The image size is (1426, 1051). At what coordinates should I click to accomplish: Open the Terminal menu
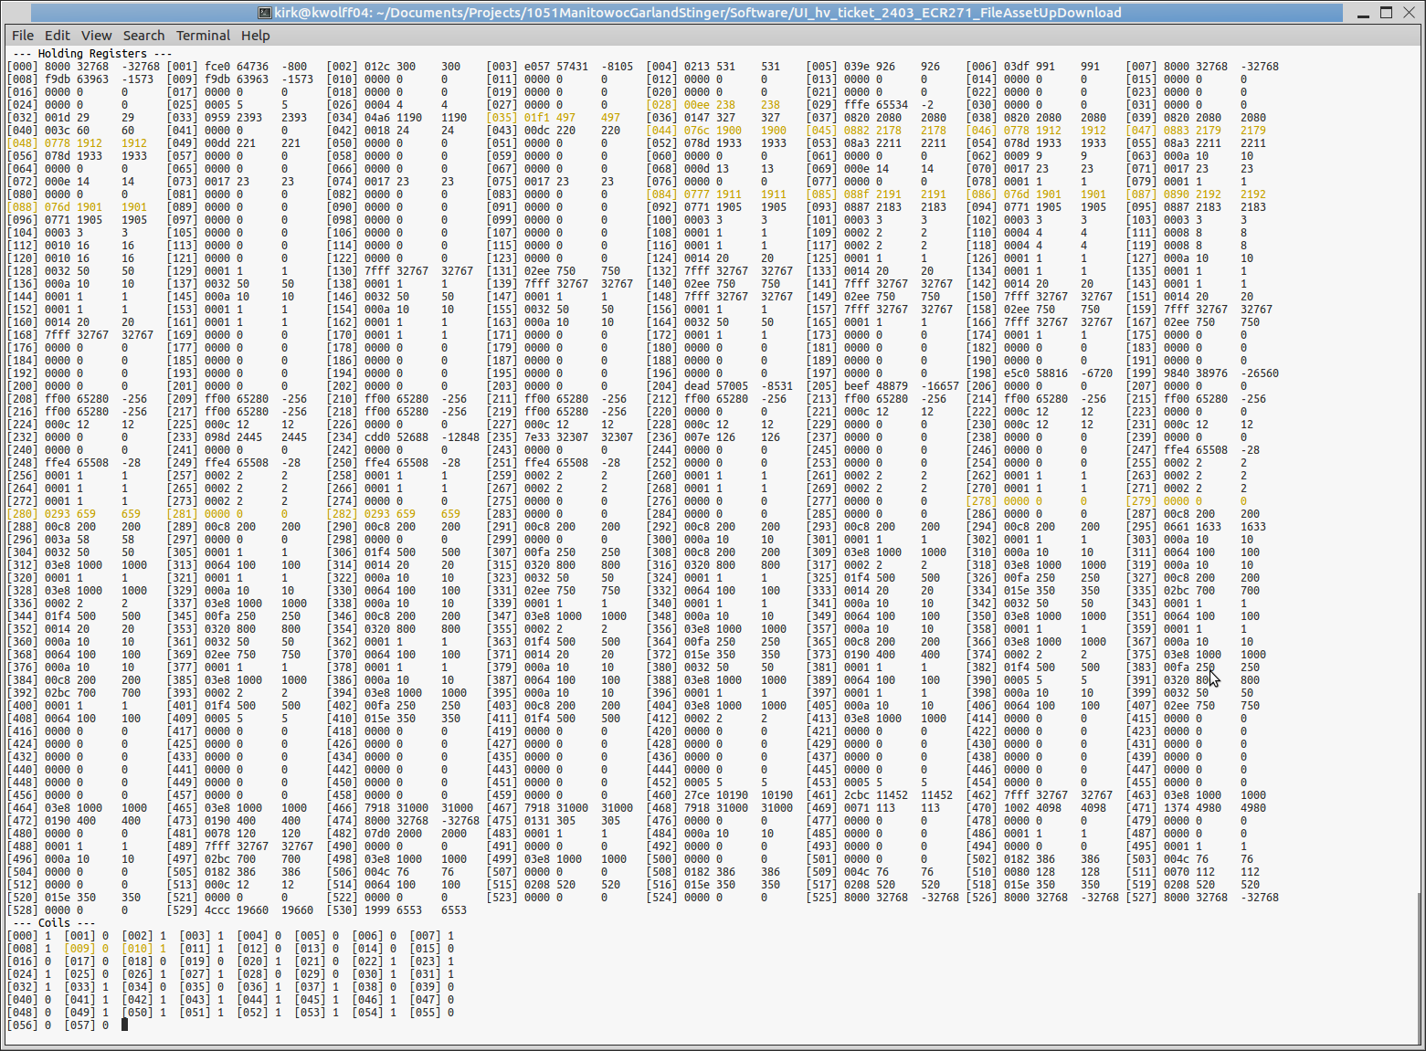click(x=203, y=36)
